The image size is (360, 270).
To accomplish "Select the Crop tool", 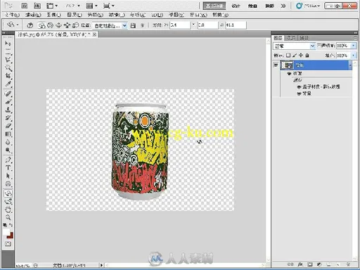I will (8, 76).
